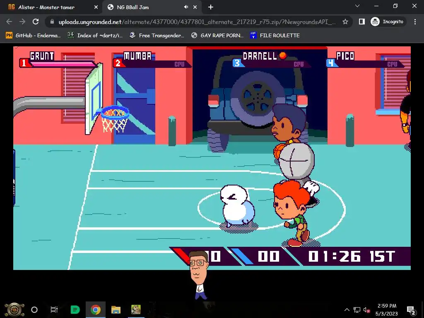This screenshot has width=424, height=318.
Task: Mute the NG BBall Jam tab audio
Action: click(x=186, y=7)
